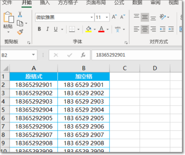185x155 pixels.
Task: Apply the borders icon
Action: [x=72, y=29]
